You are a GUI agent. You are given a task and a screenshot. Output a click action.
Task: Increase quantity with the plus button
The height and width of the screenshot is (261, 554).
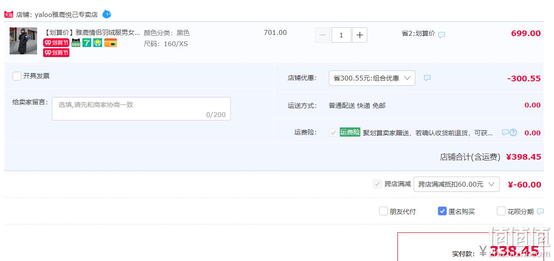(x=359, y=35)
